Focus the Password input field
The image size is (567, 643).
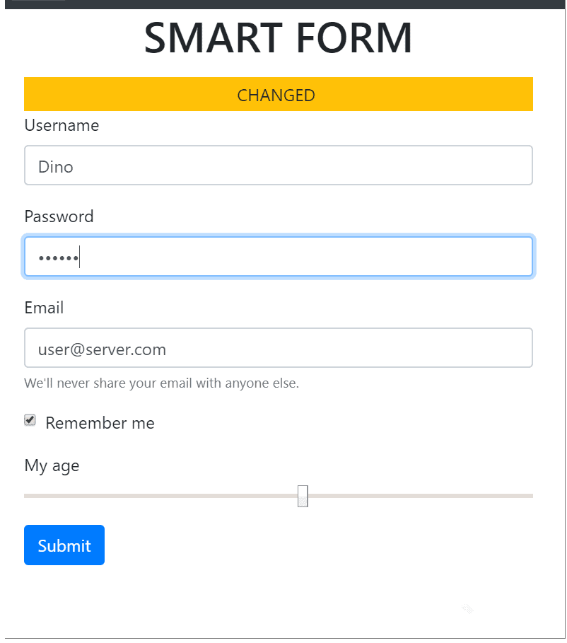click(x=279, y=257)
